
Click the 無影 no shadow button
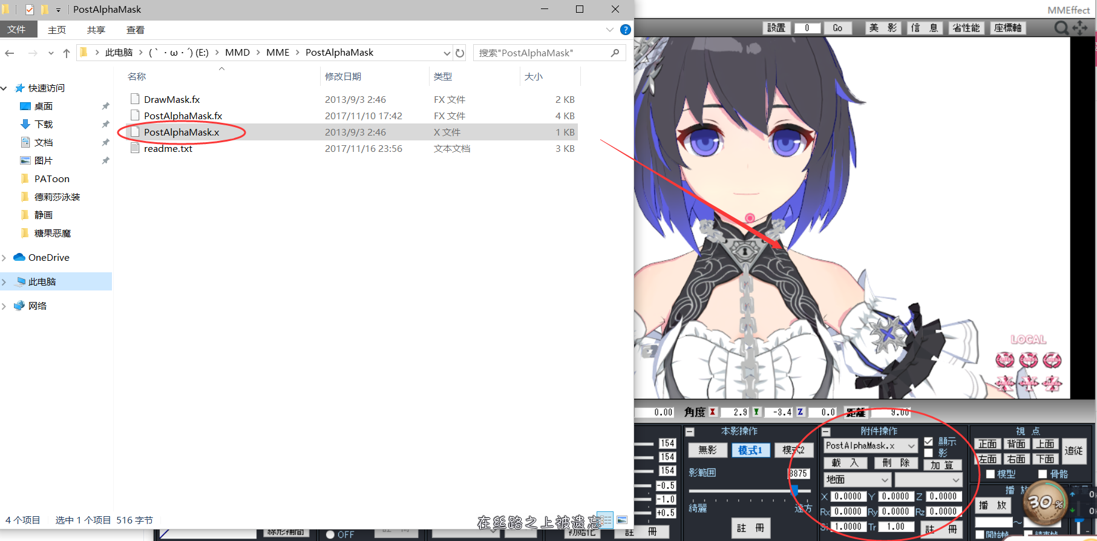click(x=707, y=450)
